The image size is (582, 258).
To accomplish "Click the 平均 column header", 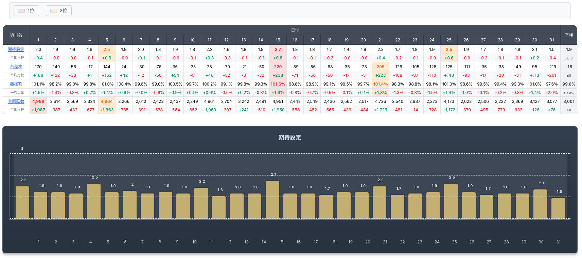I will coord(568,35).
